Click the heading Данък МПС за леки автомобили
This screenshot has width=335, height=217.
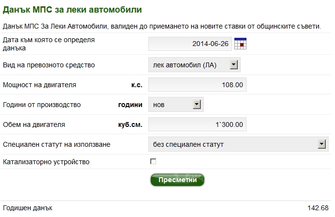[73, 9]
